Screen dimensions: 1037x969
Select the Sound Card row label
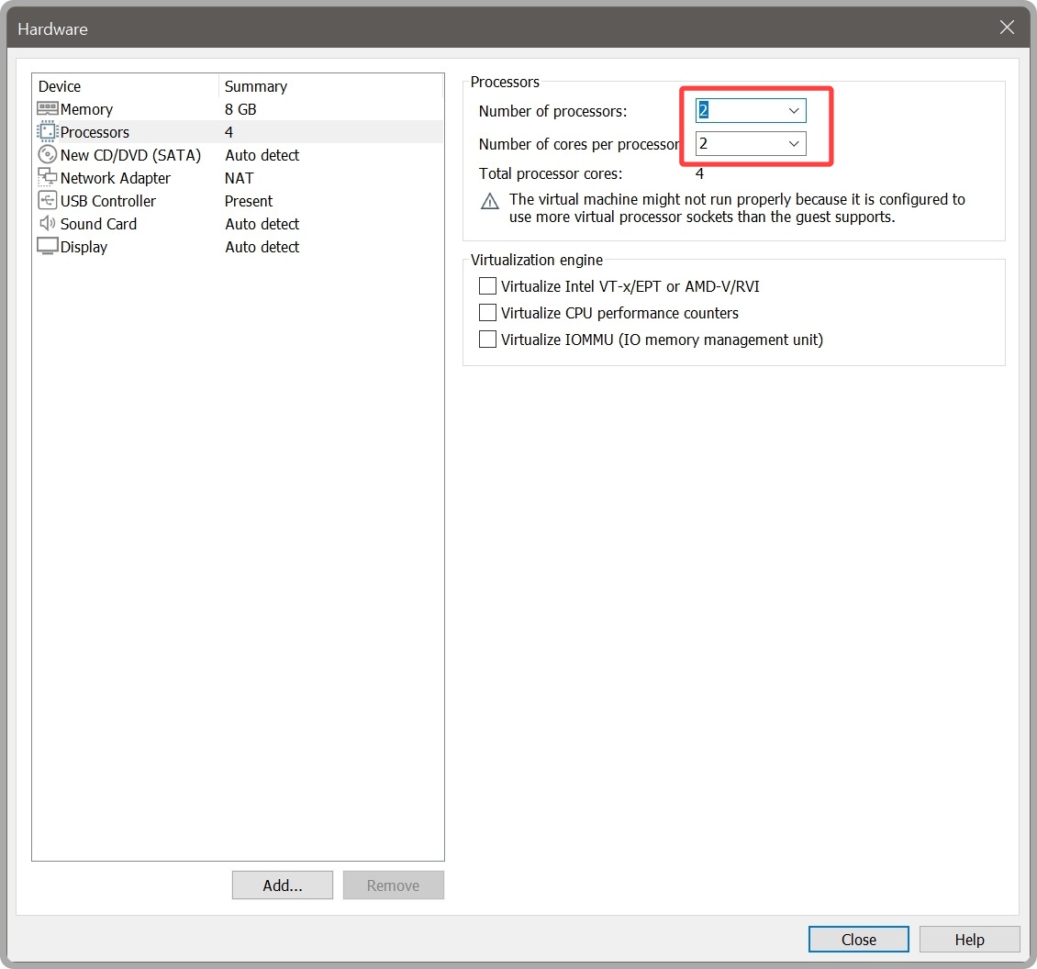98,224
